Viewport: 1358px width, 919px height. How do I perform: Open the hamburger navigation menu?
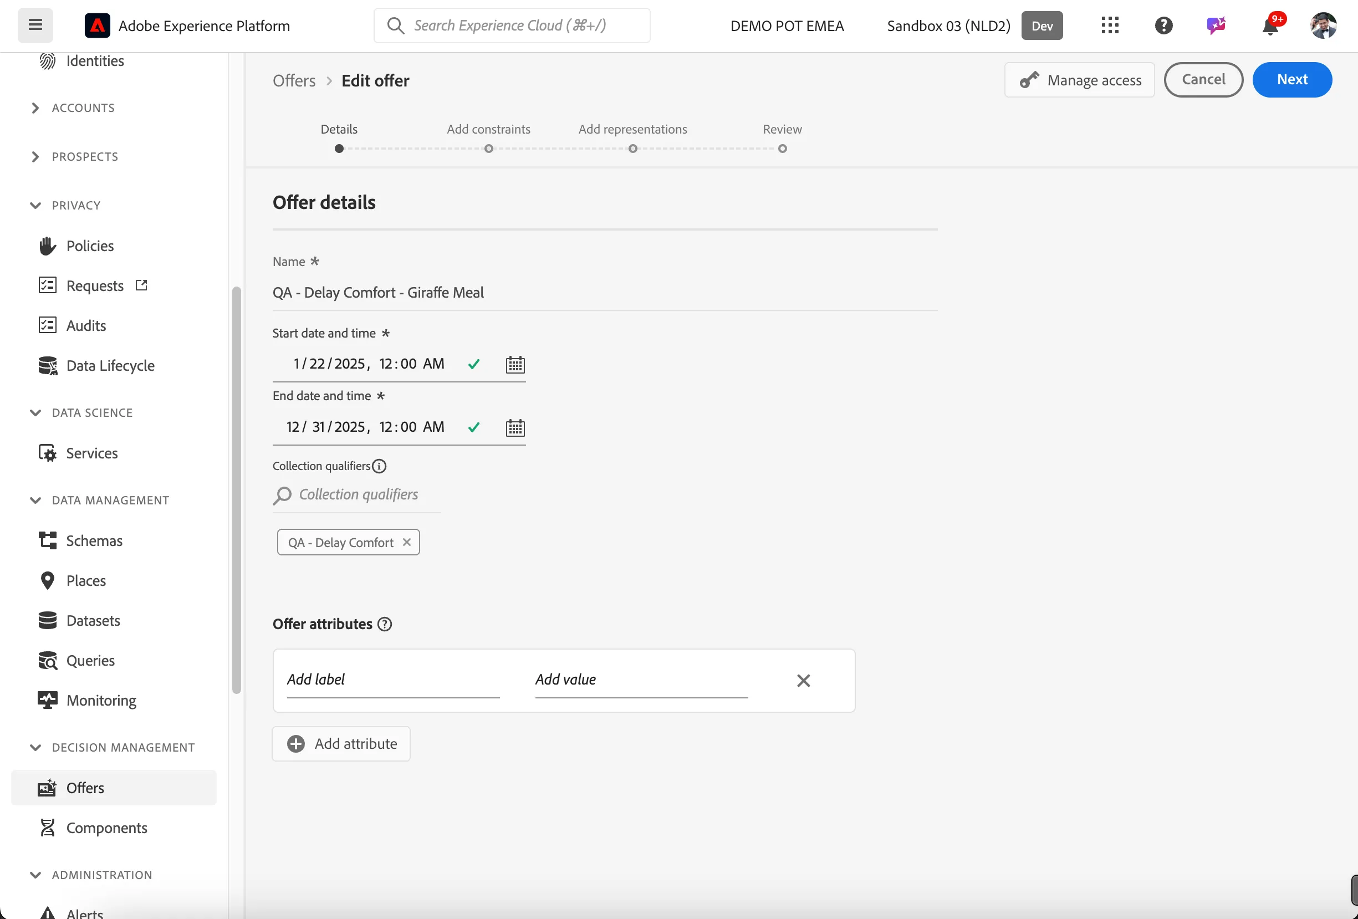point(35,25)
